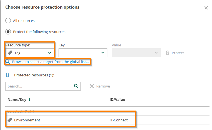The width and height of the screenshot is (212, 130).
Task: Click the magnifier icon beside Browse link
Action: (8, 62)
